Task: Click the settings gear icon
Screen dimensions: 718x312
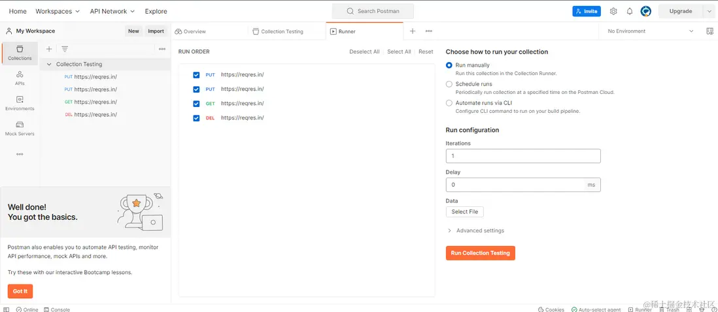Action: pyautogui.click(x=613, y=11)
